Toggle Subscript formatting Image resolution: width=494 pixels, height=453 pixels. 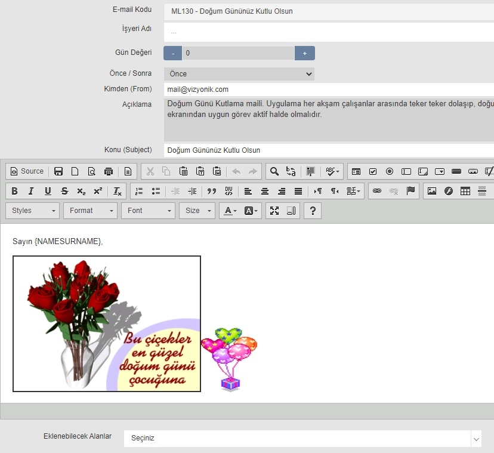tap(81, 191)
